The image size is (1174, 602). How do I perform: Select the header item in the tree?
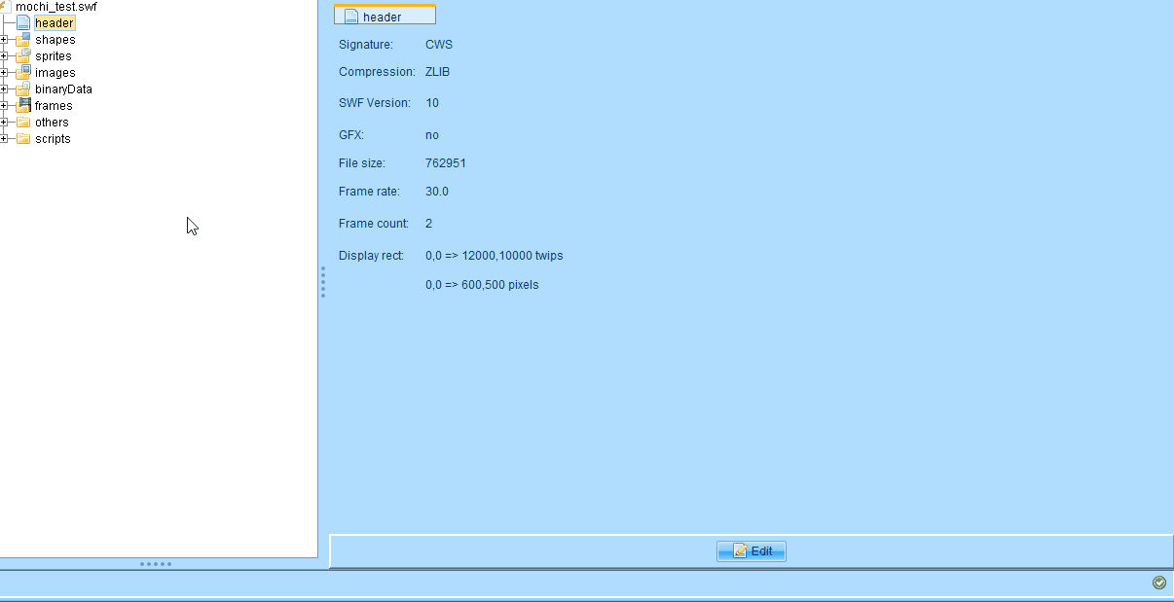pos(54,22)
